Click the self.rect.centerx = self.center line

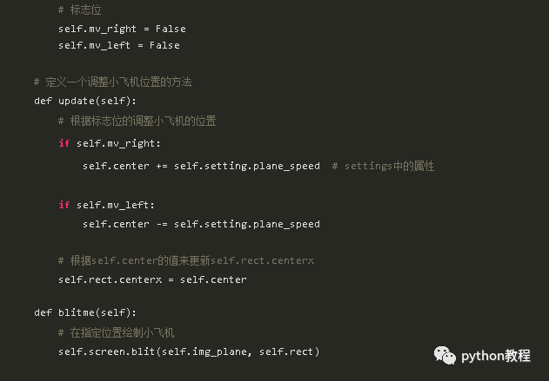click(152, 279)
